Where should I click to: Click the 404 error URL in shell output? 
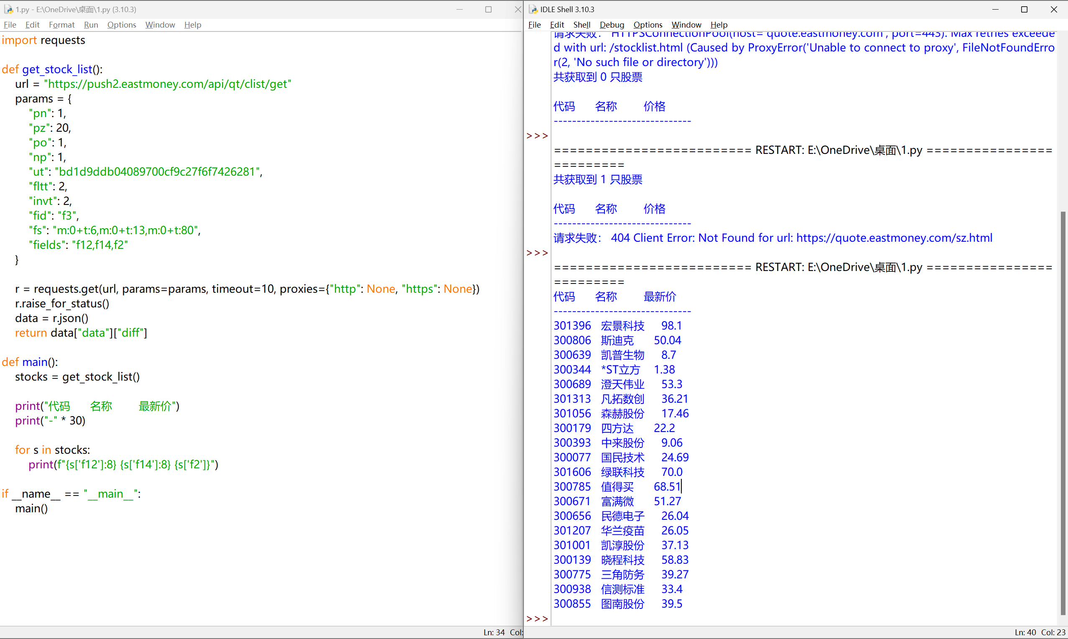894,238
